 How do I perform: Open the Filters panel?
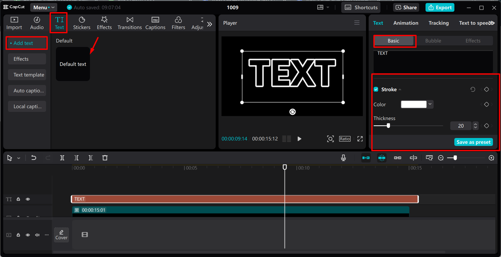pos(178,23)
